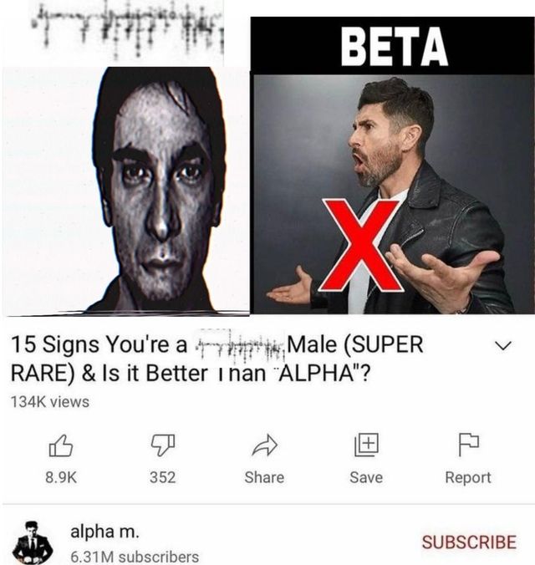
Task: Tap the Report flag icon
Action: click(x=468, y=445)
